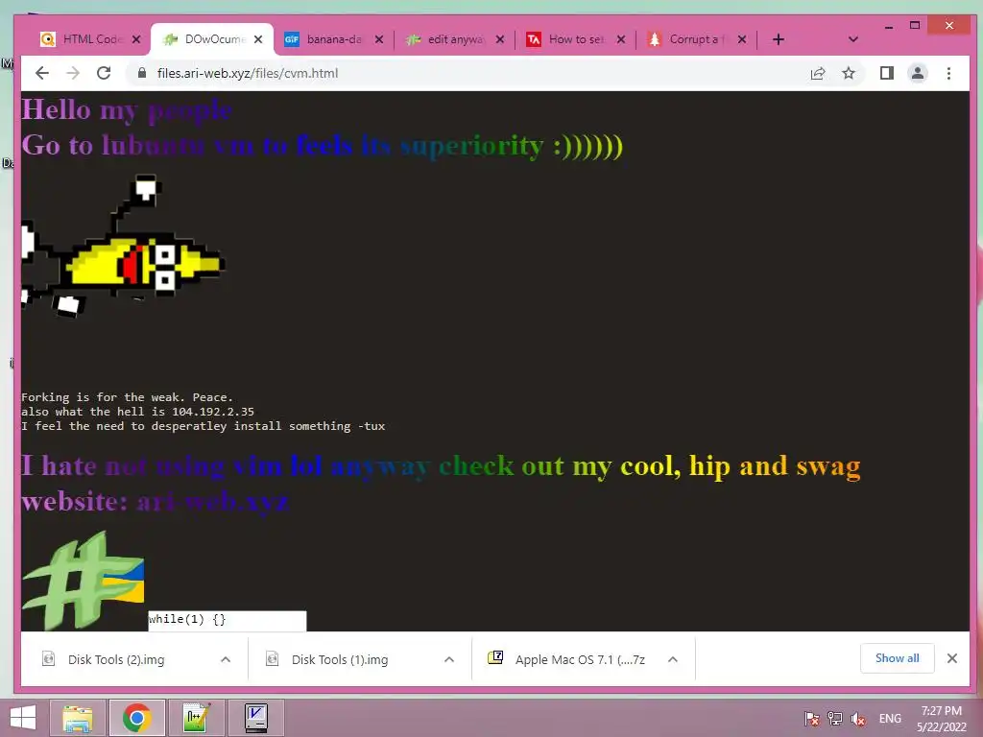
Task: Click the browser forward arrow
Action: point(73,73)
